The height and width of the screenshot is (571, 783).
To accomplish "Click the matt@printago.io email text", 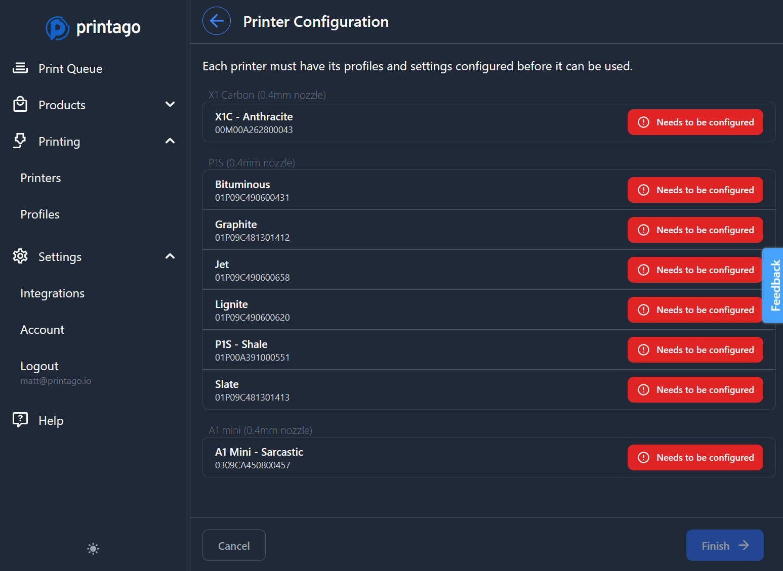I will (x=56, y=381).
